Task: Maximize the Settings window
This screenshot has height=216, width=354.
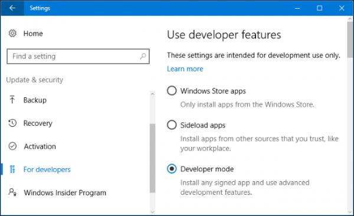Action: [x=319, y=8]
